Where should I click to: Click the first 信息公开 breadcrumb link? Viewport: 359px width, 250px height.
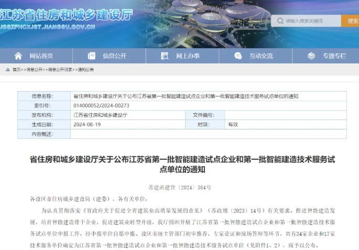coord(35,69)
